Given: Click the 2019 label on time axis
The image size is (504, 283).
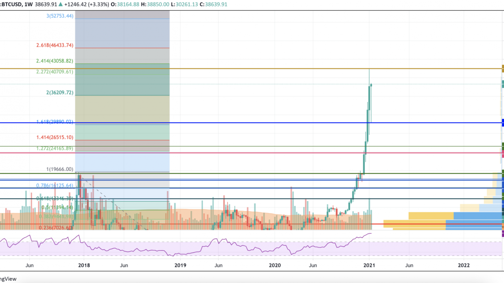Looking at the screenshot, I should 180,265.
